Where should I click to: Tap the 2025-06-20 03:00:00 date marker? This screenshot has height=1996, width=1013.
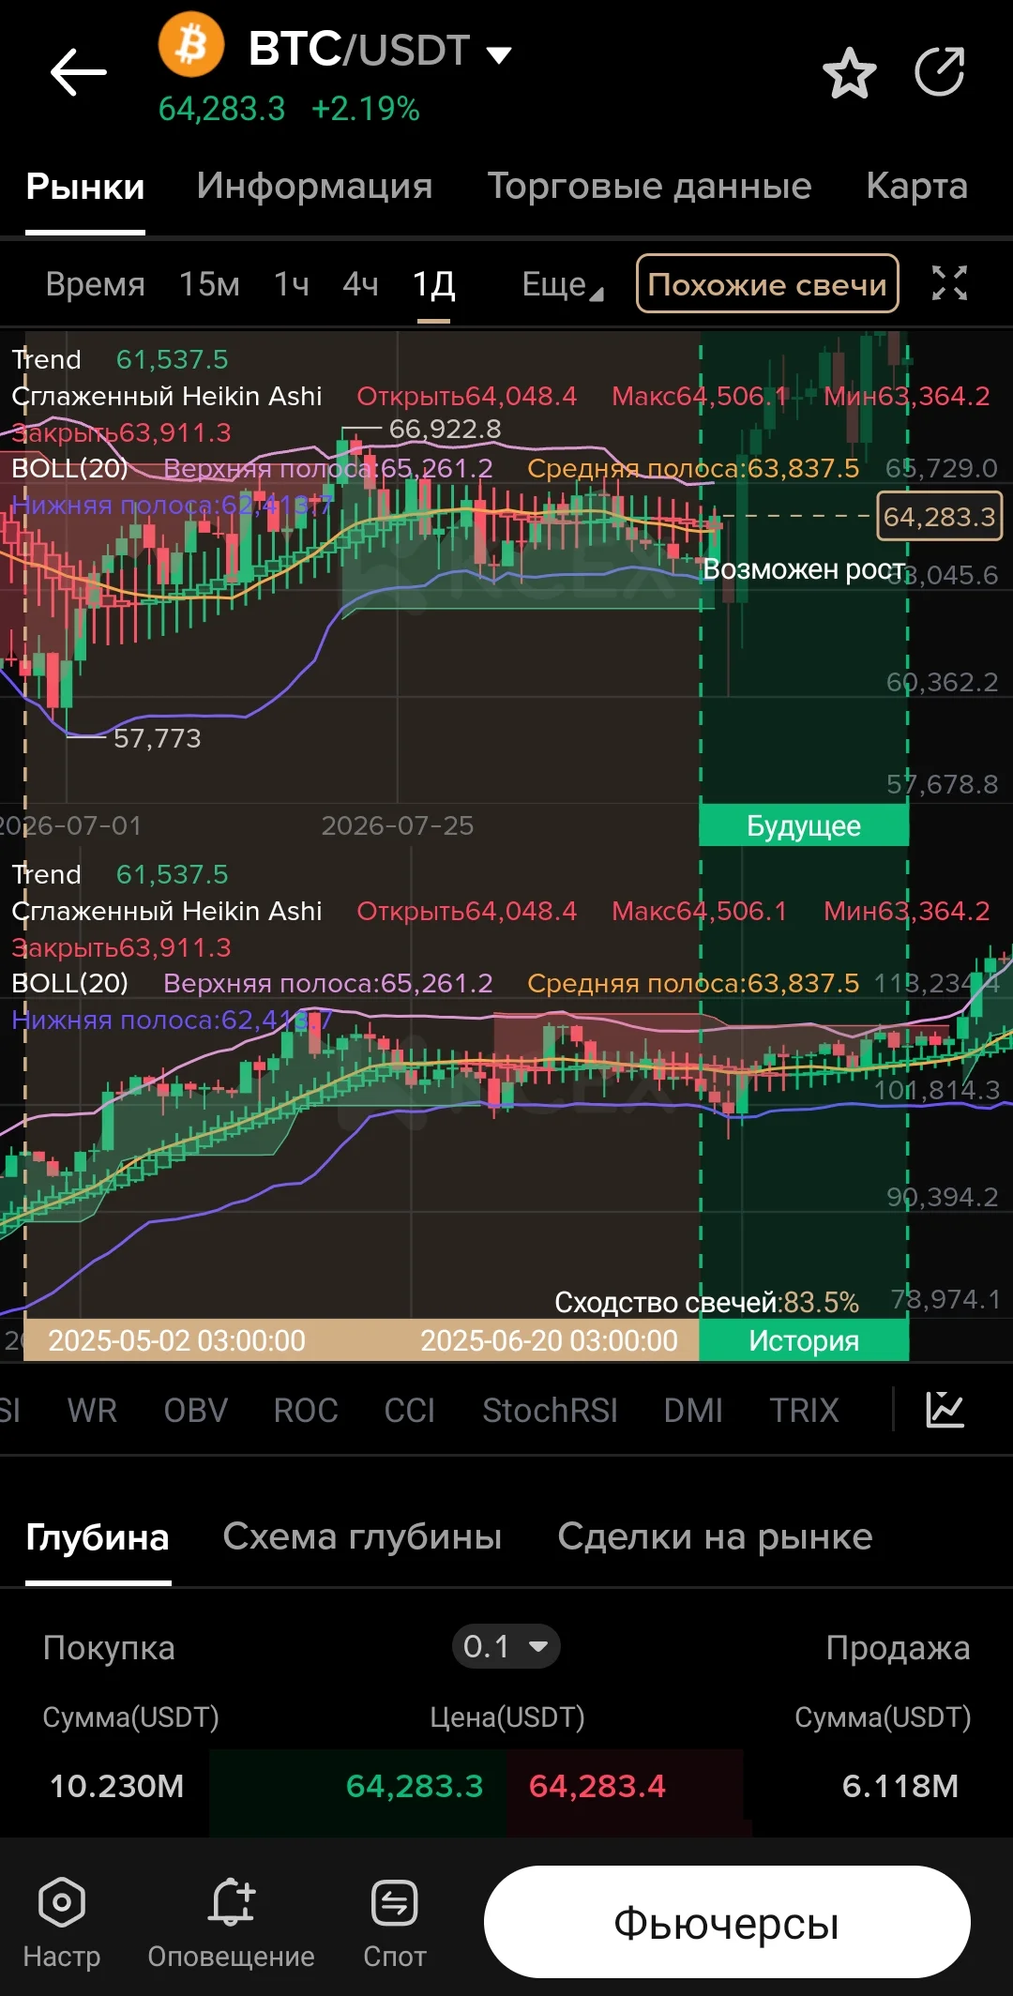pyautogui.click(x=549, y=1340)
